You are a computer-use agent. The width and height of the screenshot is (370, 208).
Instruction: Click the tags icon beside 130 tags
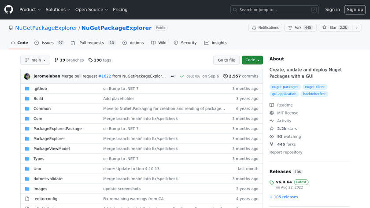coord(90,60)
